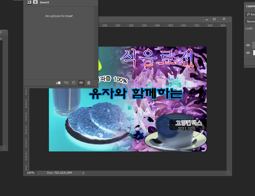Click the Invert adjustment icon in Properties

point(29,2)
